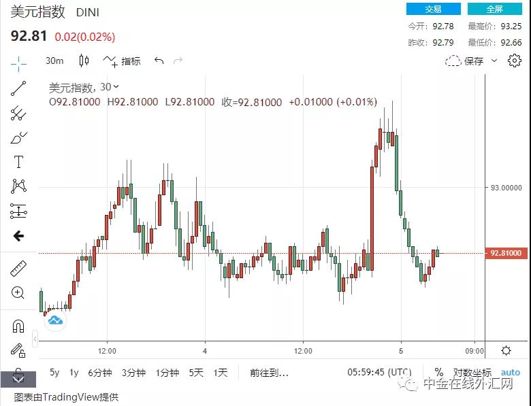The height and width of the screenshot is (406, 531).
Task: Click the 92.81000 current price label
Action: tap(506, 253)
